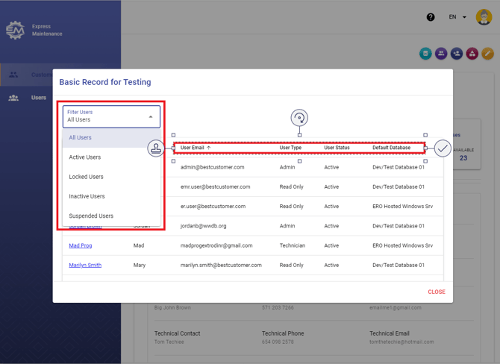This screenshot has width=500, height=364.
Task: Collapse the Filter Users dropdown
Action: click(x=151, y=117)
